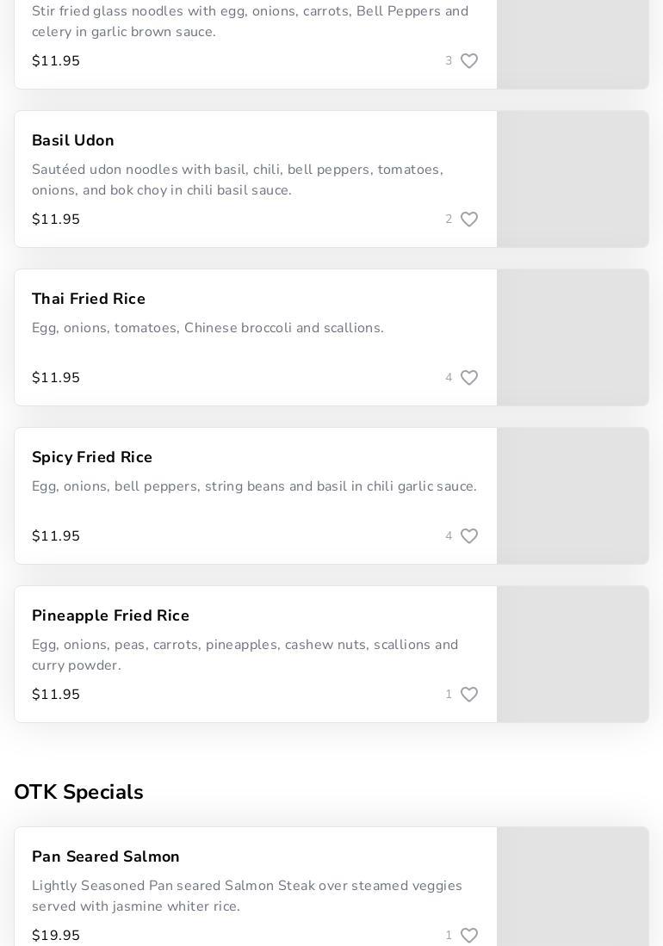Open the Basil Udon menu item
Viewport: 663px width, 946px height.
(x=73, y=140)
